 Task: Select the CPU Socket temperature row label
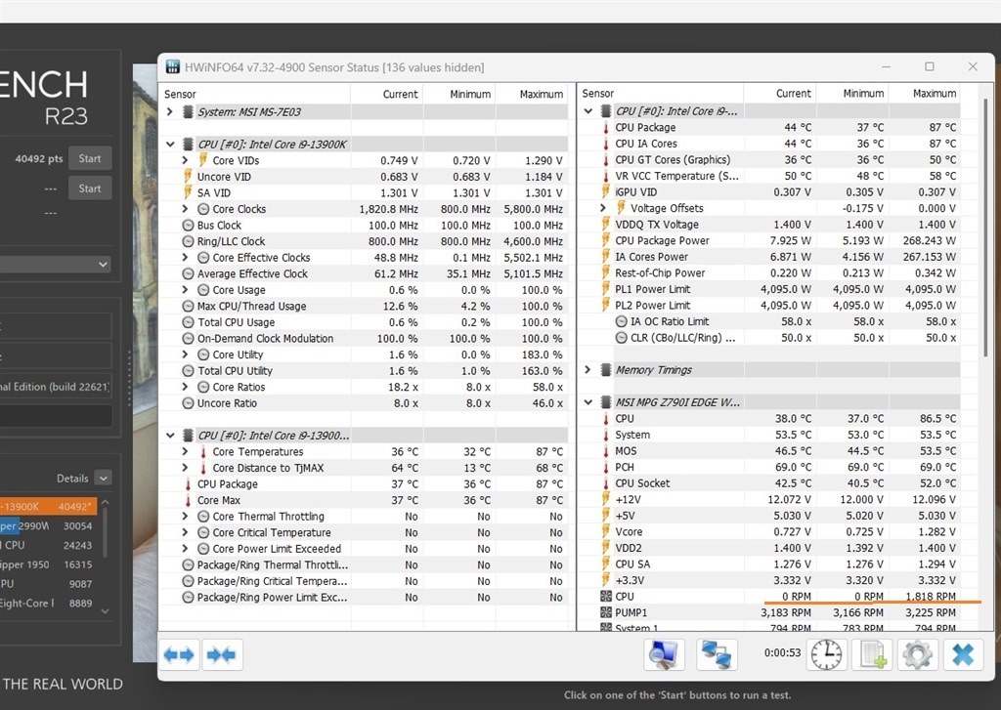[642, 482]
